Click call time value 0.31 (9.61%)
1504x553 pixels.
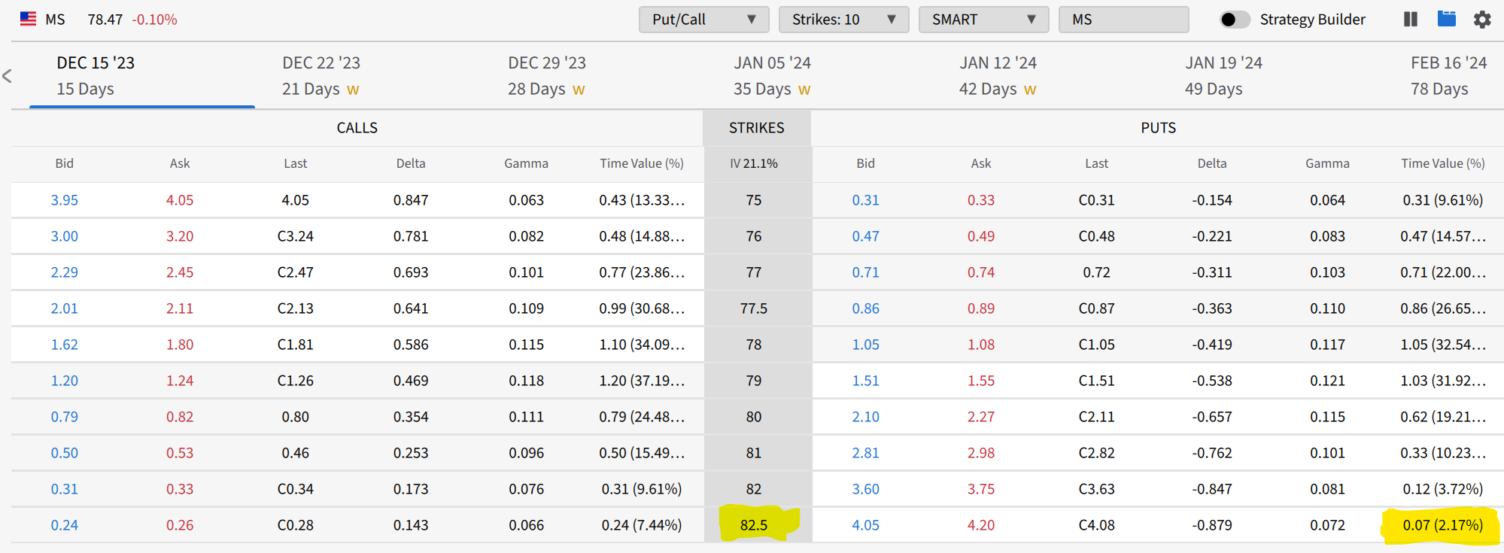tap(642, 489)
